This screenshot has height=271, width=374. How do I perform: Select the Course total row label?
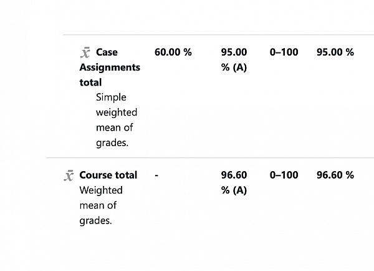click(x=108, y=175)
